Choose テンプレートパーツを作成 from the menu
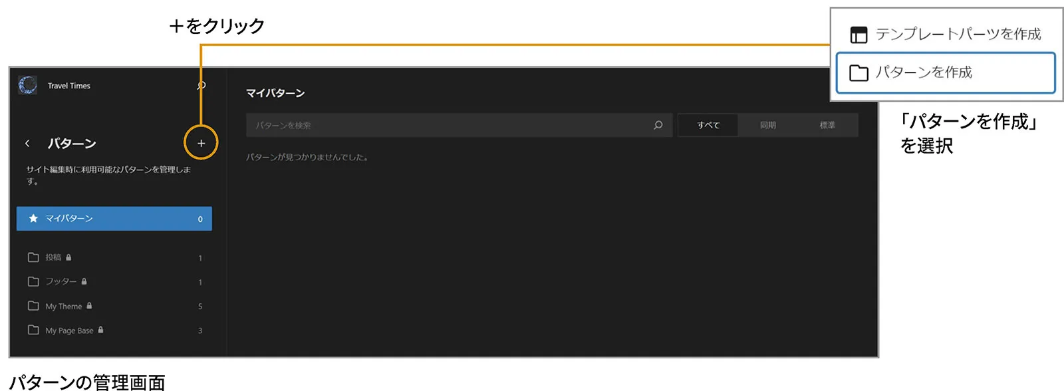1064x391 pixels. click(x=957, y=34)
